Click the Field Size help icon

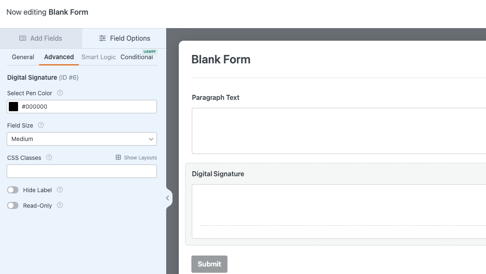[x=41, y=125]
